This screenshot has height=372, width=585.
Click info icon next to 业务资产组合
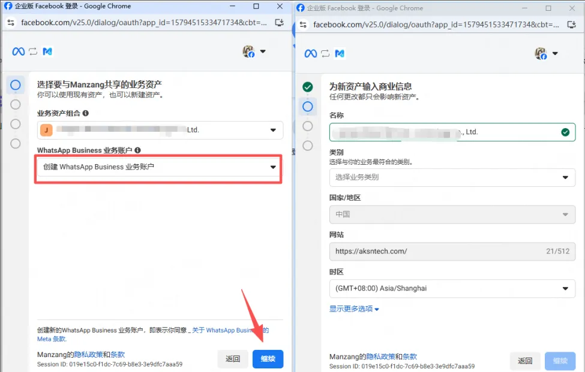point(85,113)
